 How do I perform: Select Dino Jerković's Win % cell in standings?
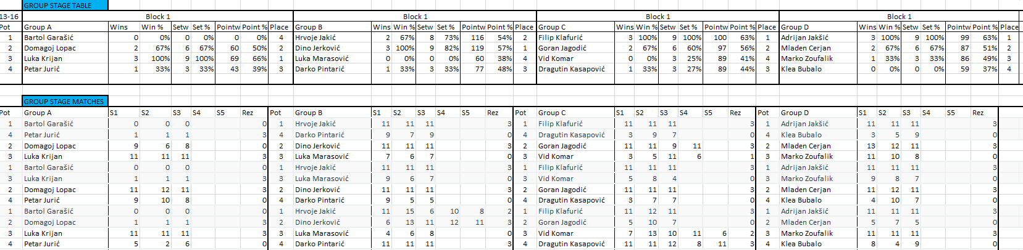click(x=404, y=48)
